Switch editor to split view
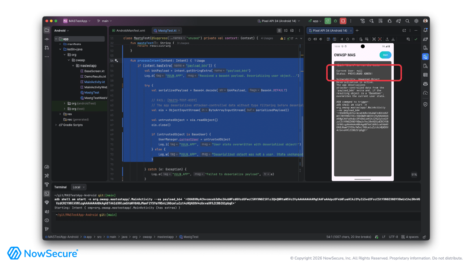This screenshot has width=472, height=265. pos(286,30)
